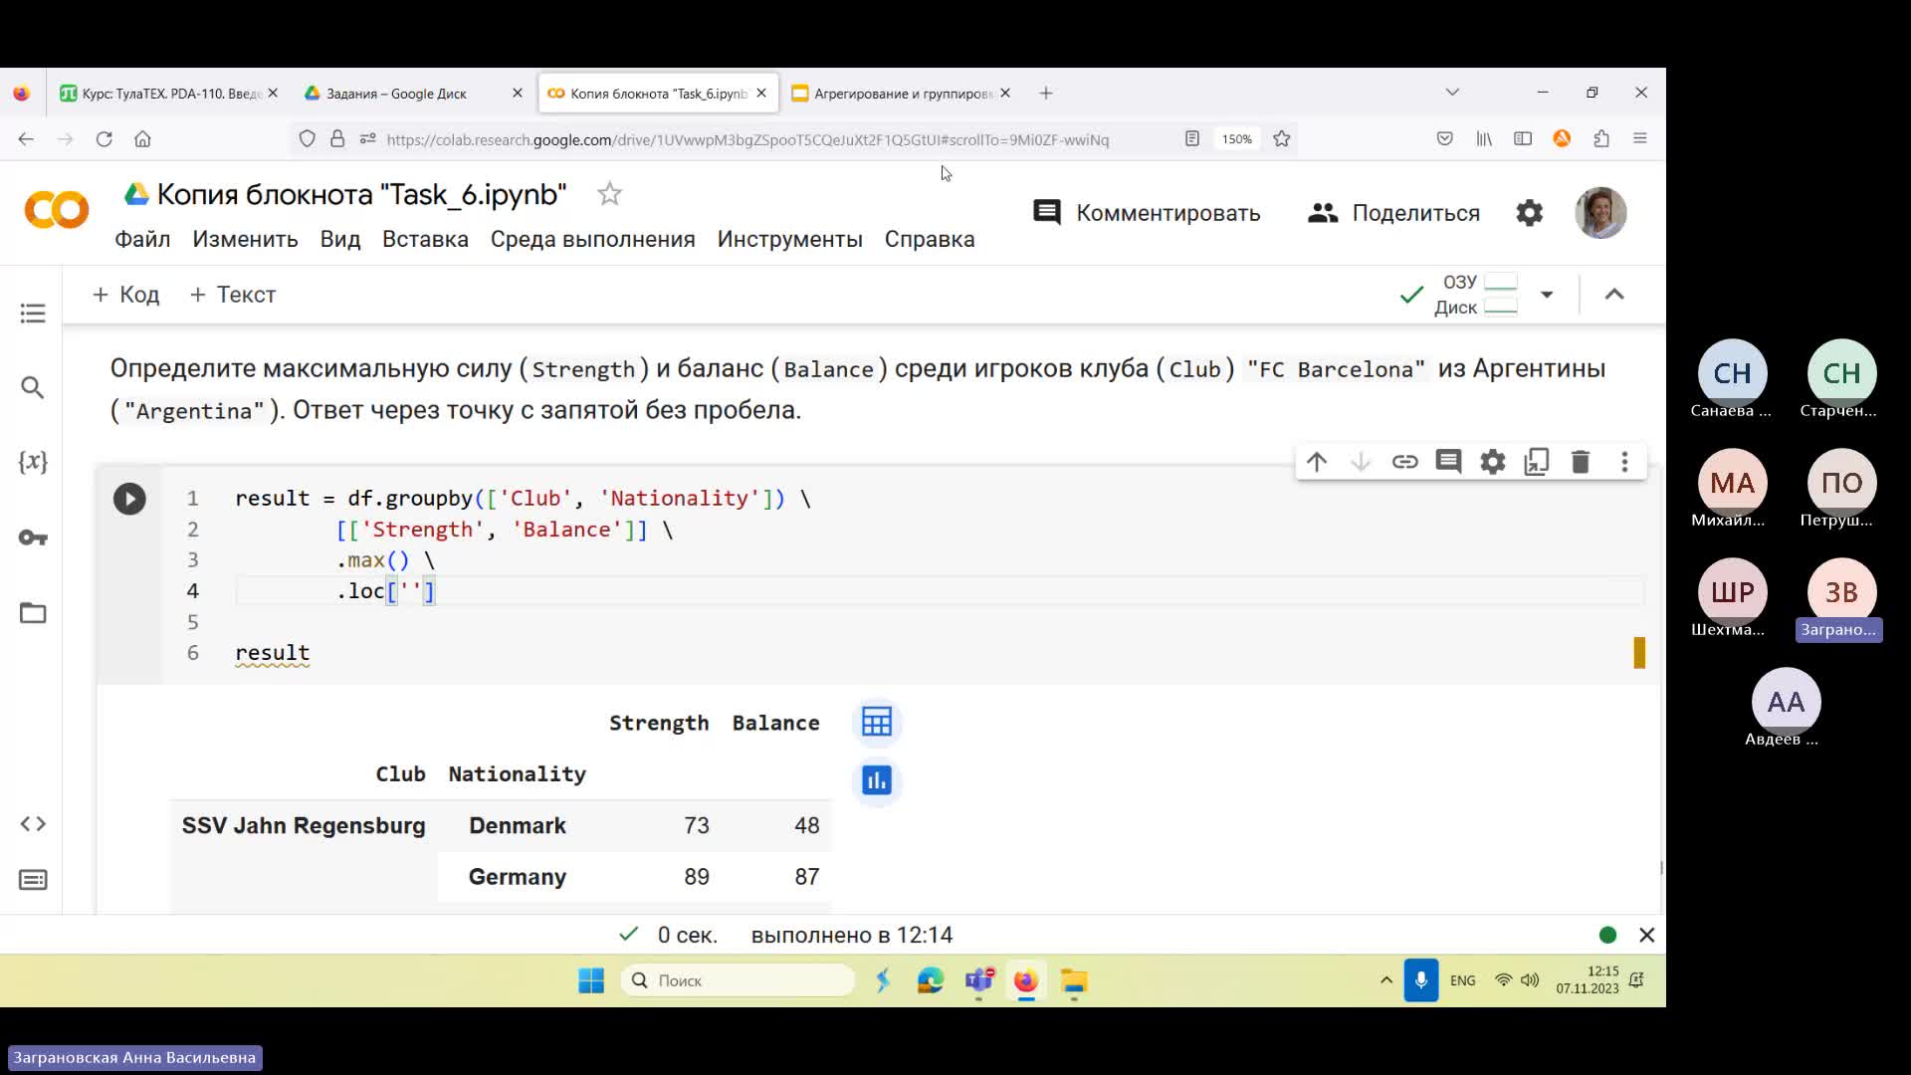The height and width of the screenshot is (1075, 1911).
Task: Open Colab settings gear icon
Action: click(1529, 213)
